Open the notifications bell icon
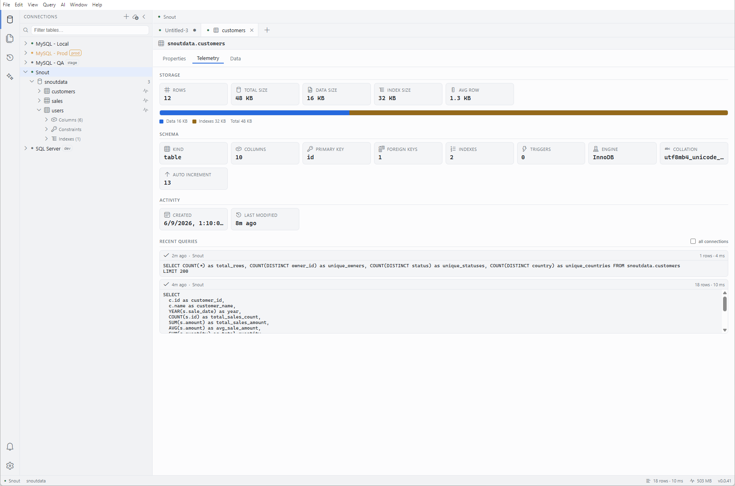 [x=10, y=447]
